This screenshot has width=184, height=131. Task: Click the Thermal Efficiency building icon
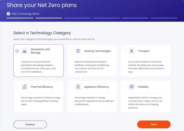tap(25, 87)
